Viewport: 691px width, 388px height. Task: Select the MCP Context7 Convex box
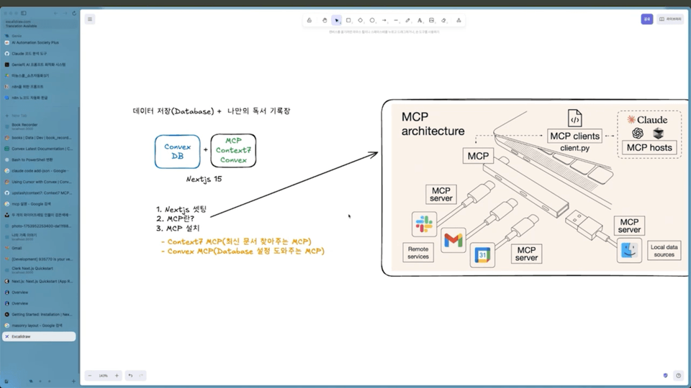pos(233,150)
